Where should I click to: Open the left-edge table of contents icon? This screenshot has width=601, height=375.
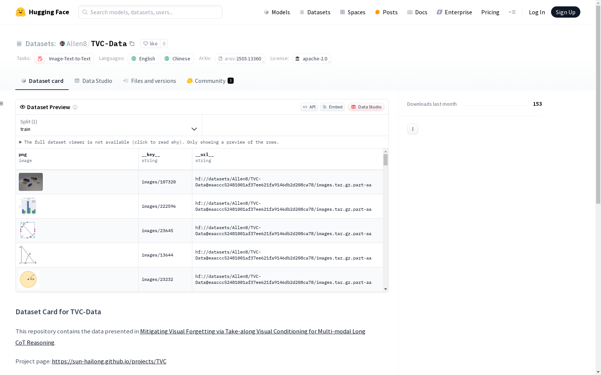point(2,103)
